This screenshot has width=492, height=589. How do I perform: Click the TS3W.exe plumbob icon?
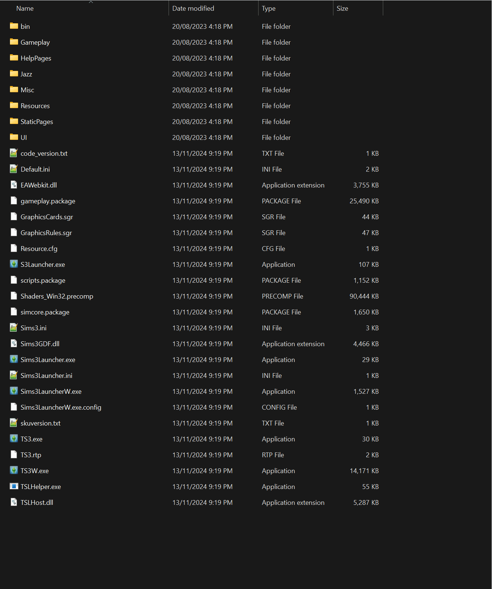pyautogui.click(x=14, y=470)
